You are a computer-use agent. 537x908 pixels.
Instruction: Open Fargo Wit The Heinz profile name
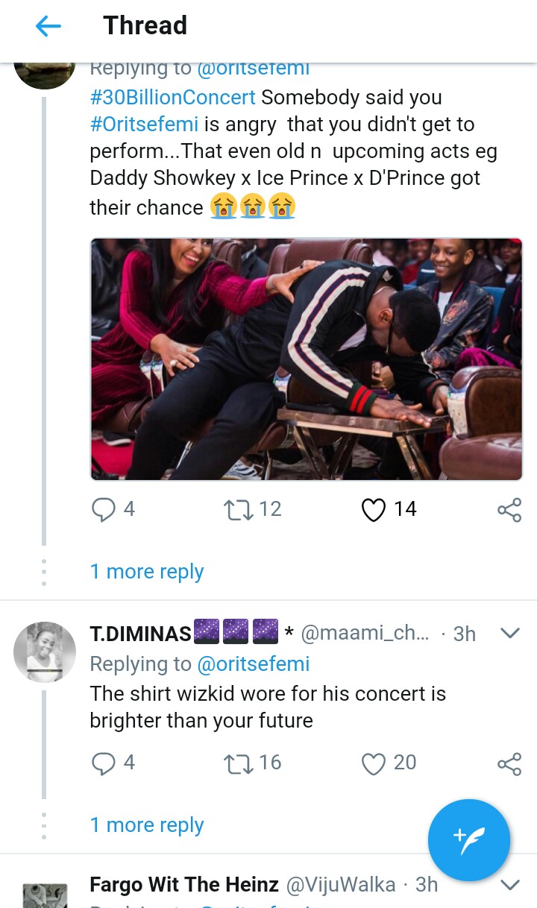point(184,885)
